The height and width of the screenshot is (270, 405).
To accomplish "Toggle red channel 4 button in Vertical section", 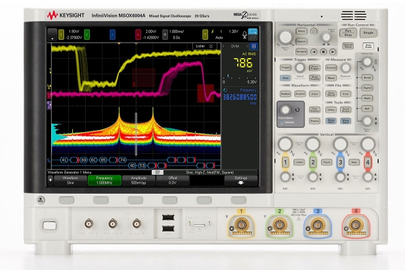I will pyautogui.click(x=368, y=162).
